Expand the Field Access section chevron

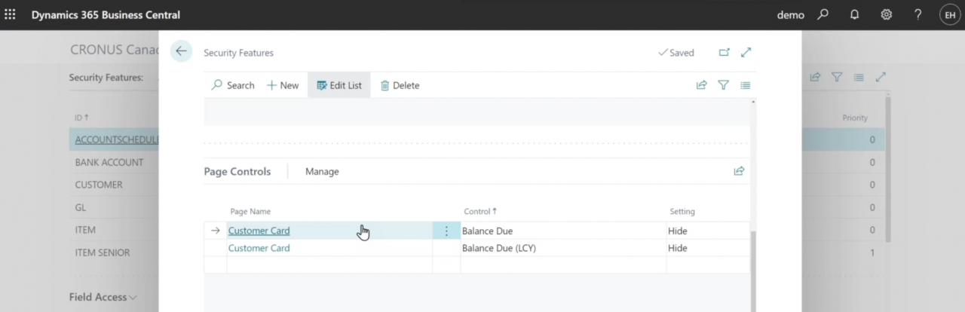click(x=133, y=298)
